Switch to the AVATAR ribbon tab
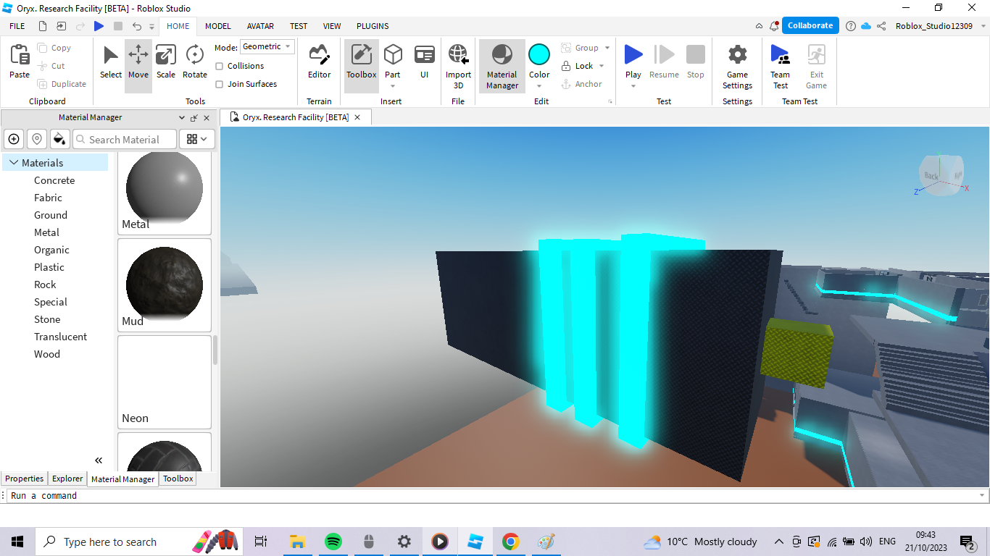The image size is (990, 556). click(x=260, y=26)
